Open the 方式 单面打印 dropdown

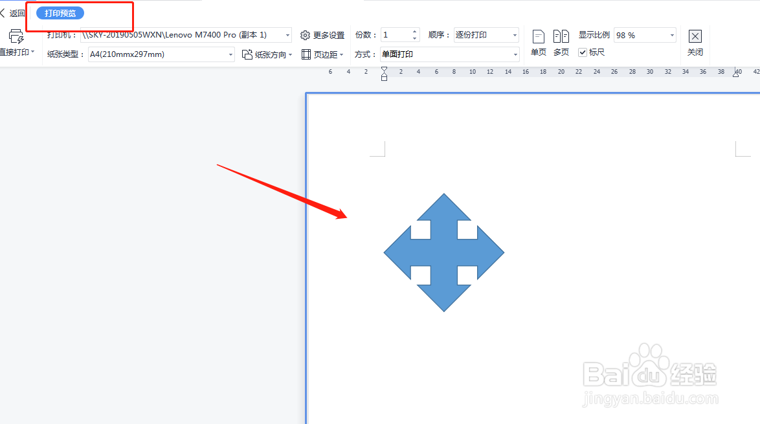(450, 54)
